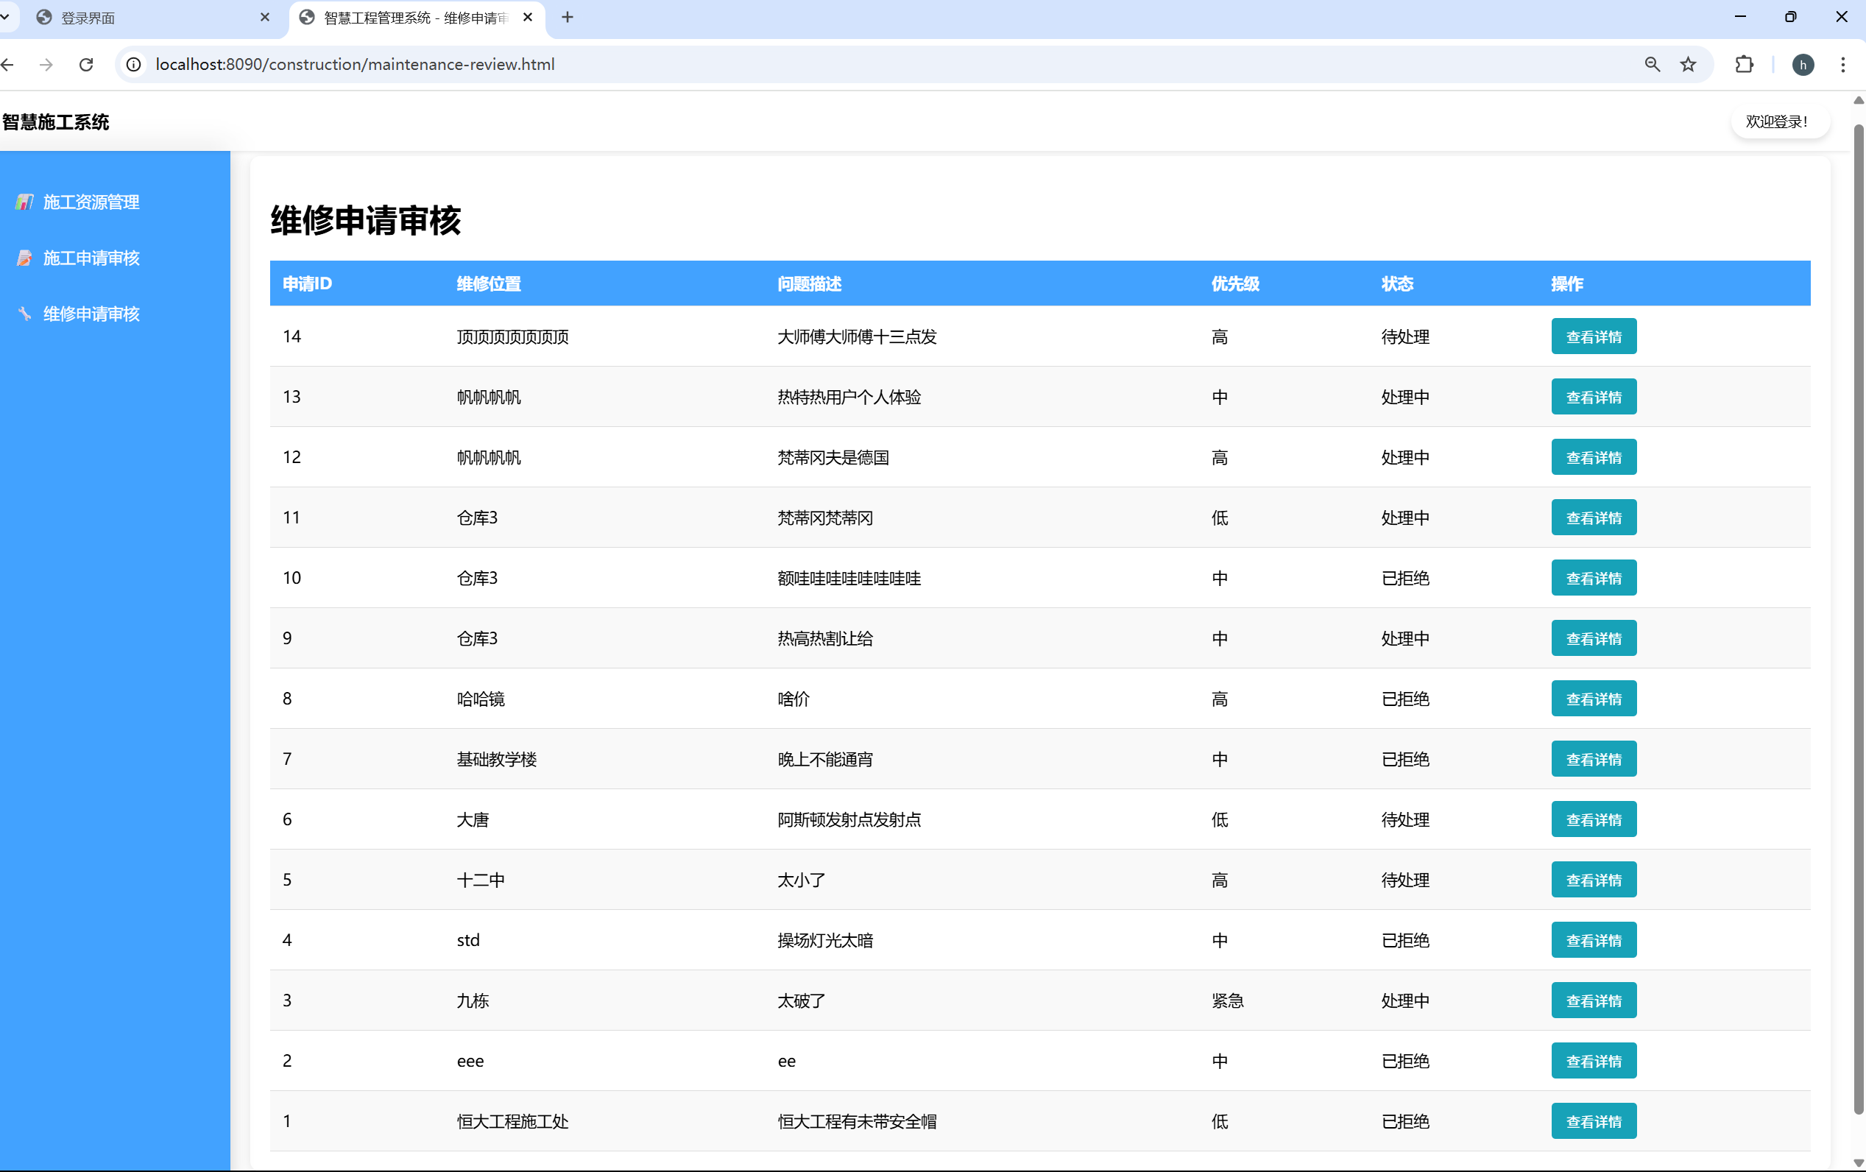Screen dimensions: 1866x1172
Task: Open 施工资源管理 in the sidebar
Action: coord(91,202)
